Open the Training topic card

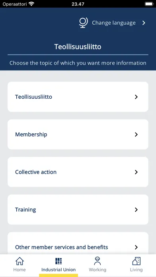[78, 210]
